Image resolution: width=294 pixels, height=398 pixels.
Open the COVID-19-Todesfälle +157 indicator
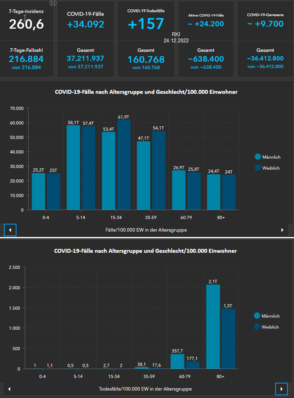coord(146,24)
